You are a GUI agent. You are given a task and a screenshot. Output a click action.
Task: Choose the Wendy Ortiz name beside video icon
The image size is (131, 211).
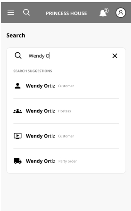[40, 136]
